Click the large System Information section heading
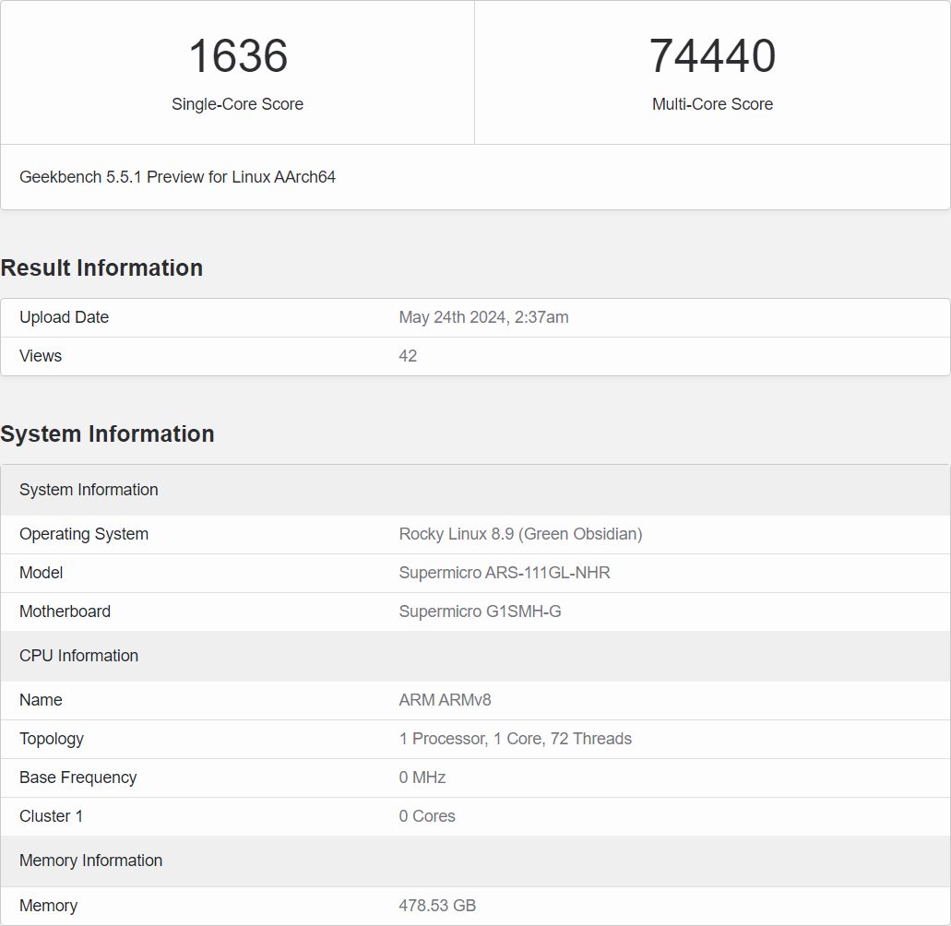Viewport: 951px width, 926px height. click(x=107, y=433)
